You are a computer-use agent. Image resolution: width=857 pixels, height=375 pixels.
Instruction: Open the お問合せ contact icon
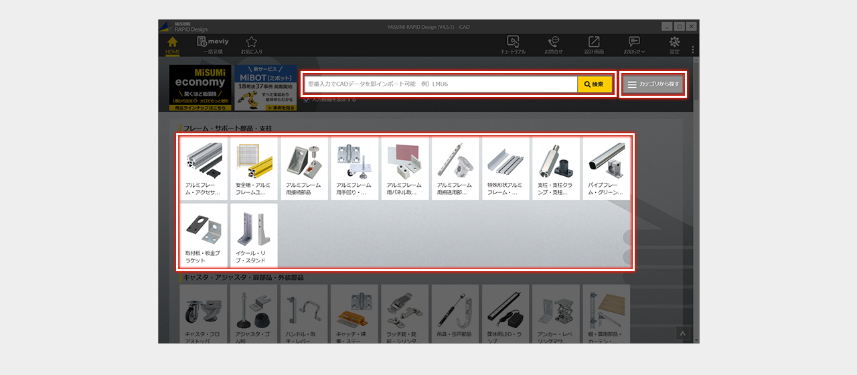554,44
